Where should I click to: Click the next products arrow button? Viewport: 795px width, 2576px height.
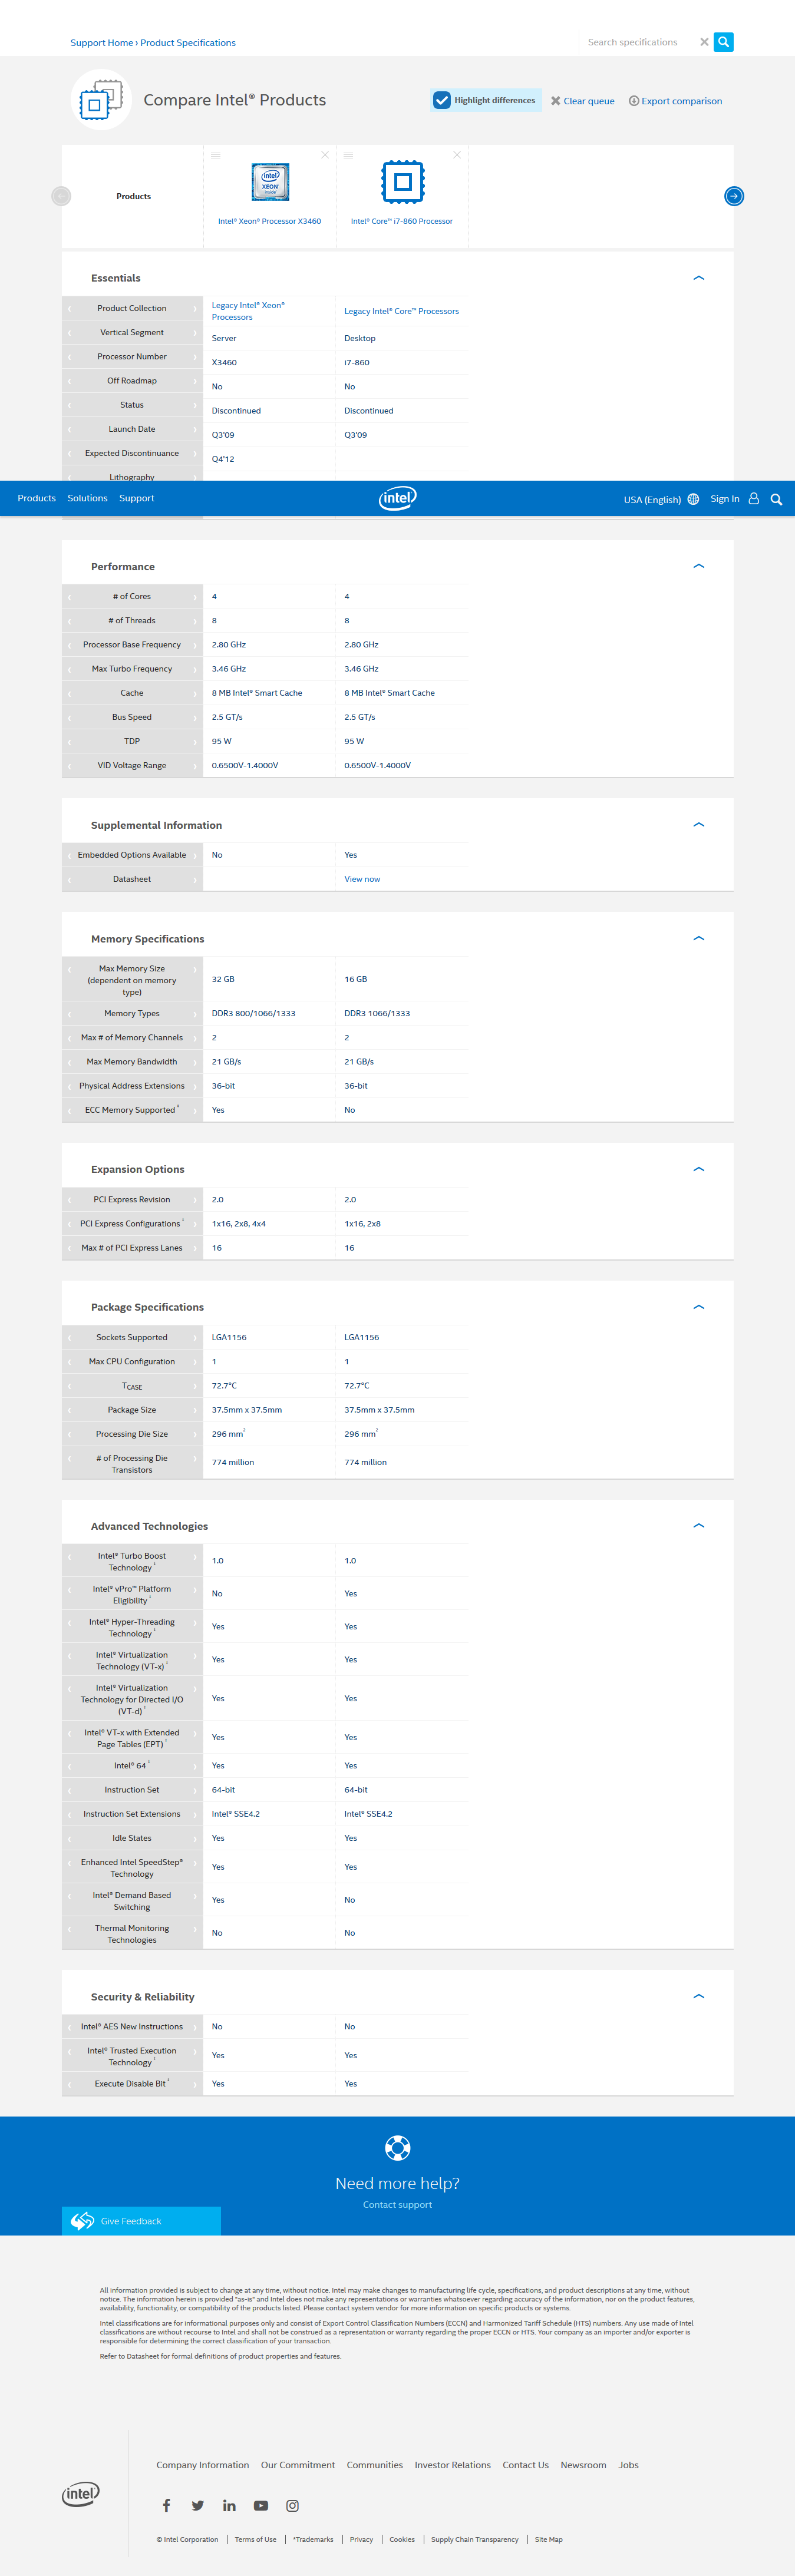(x=734, y=196)
